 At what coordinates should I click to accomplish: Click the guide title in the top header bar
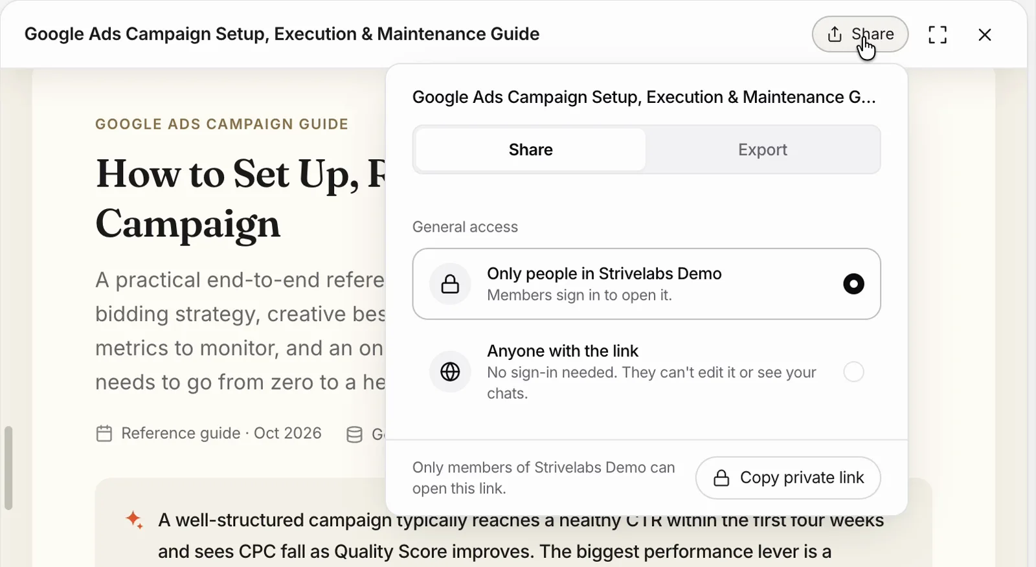click(x=282, y=34)
